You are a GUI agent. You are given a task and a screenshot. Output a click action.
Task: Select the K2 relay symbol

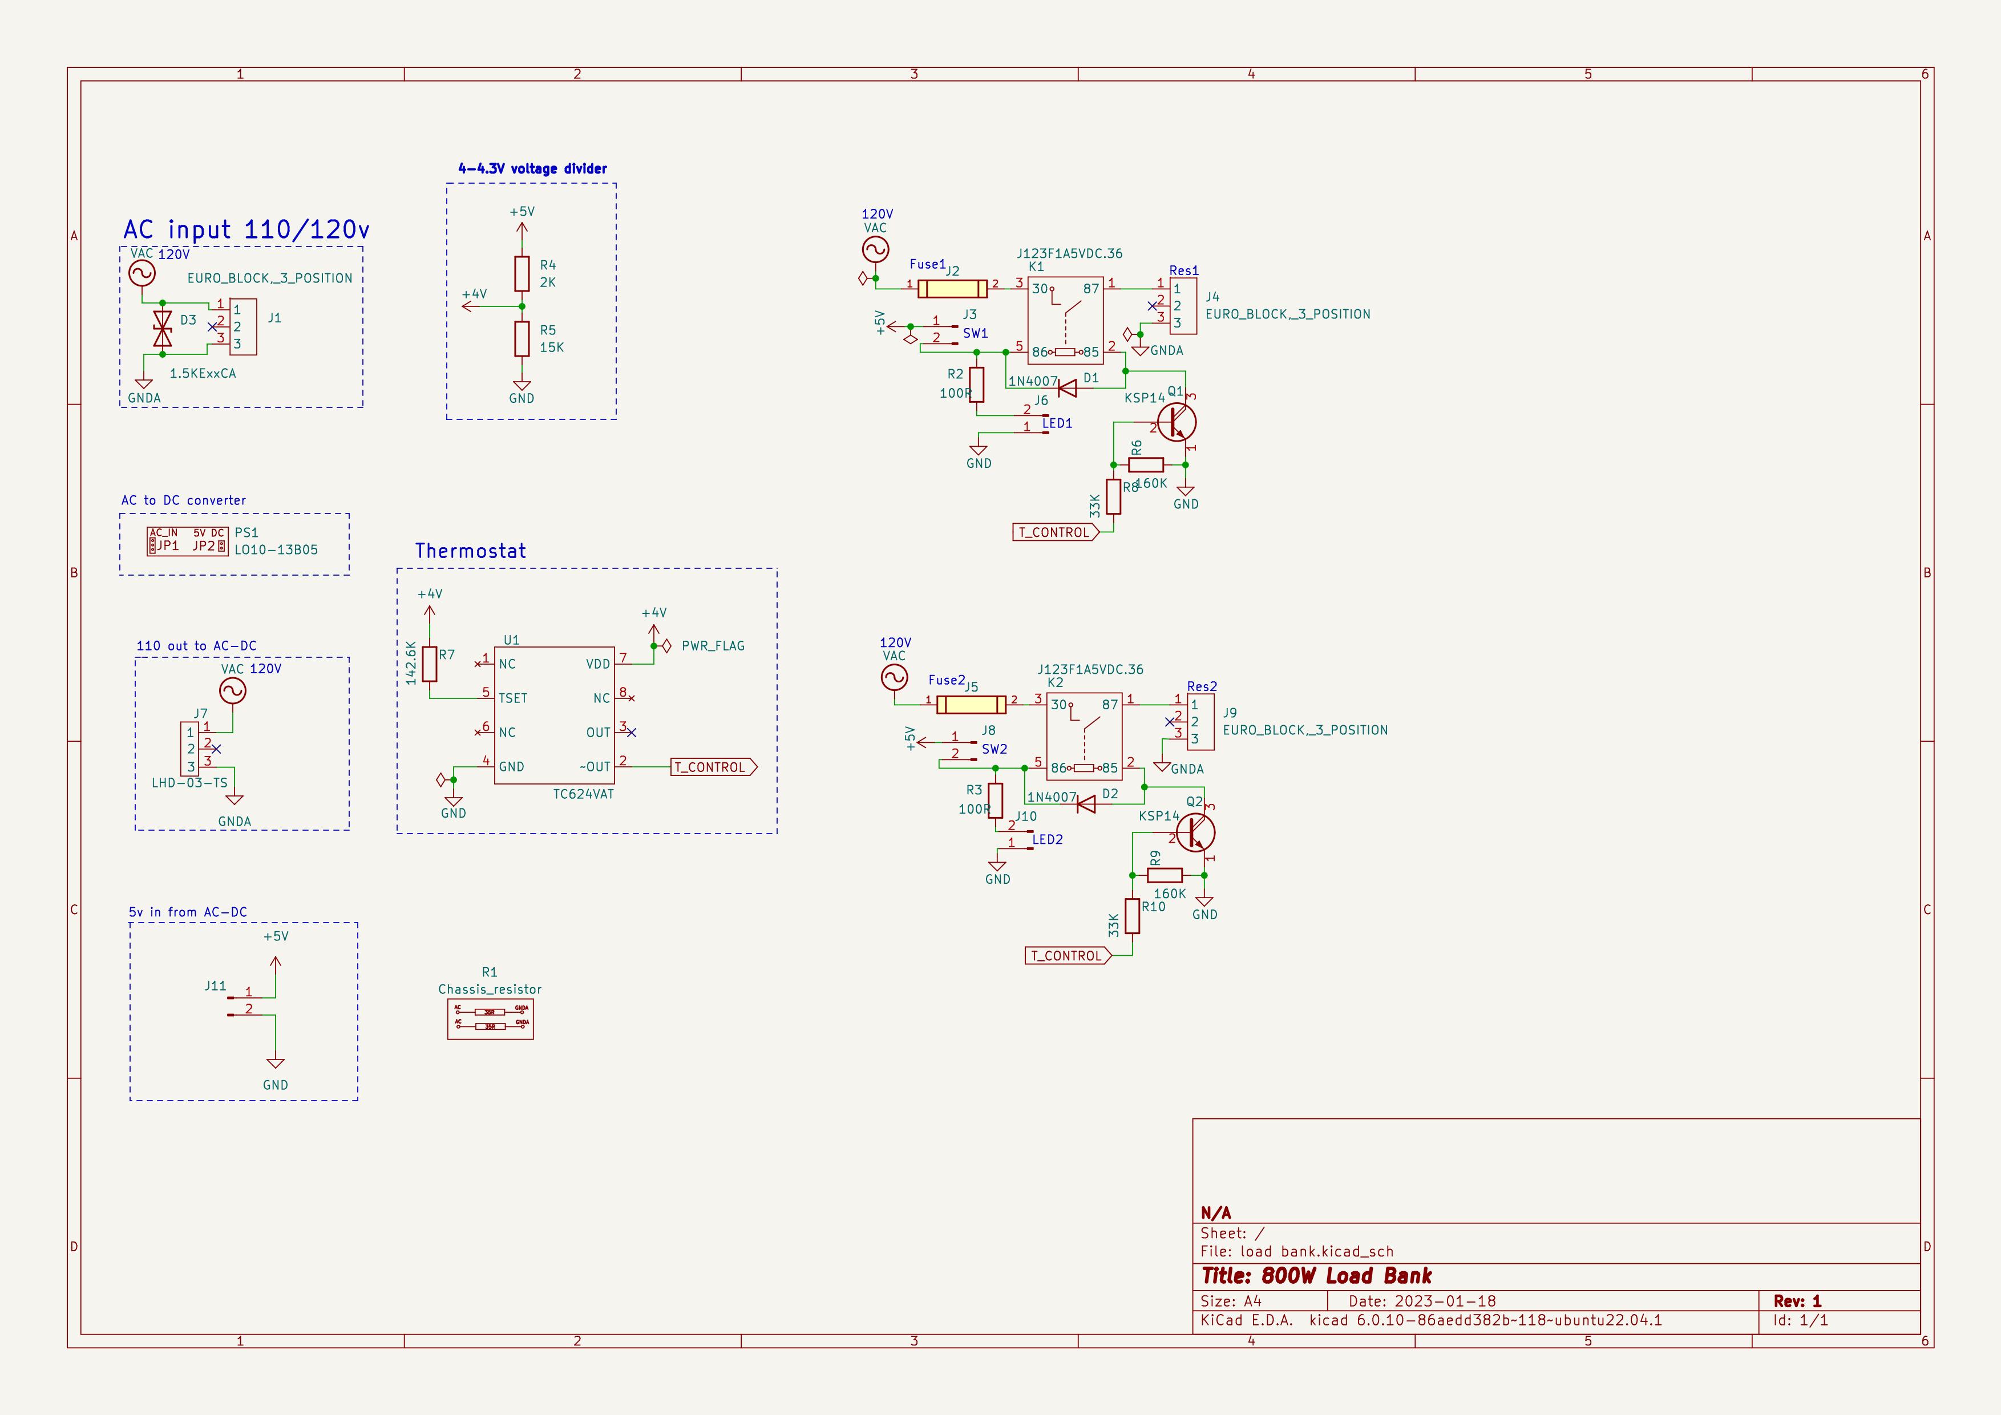coord(1084,736)
